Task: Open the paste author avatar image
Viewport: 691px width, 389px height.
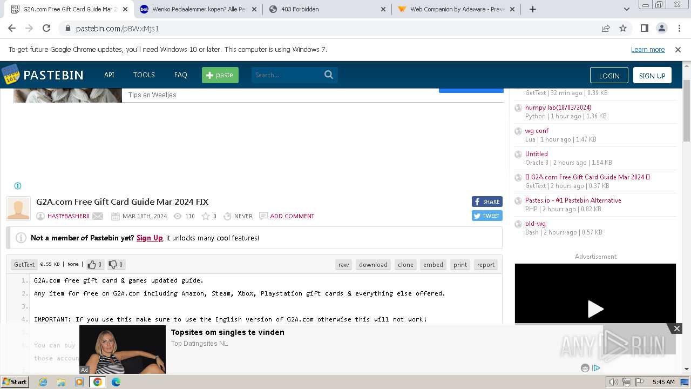Action: tap(18, 209)
